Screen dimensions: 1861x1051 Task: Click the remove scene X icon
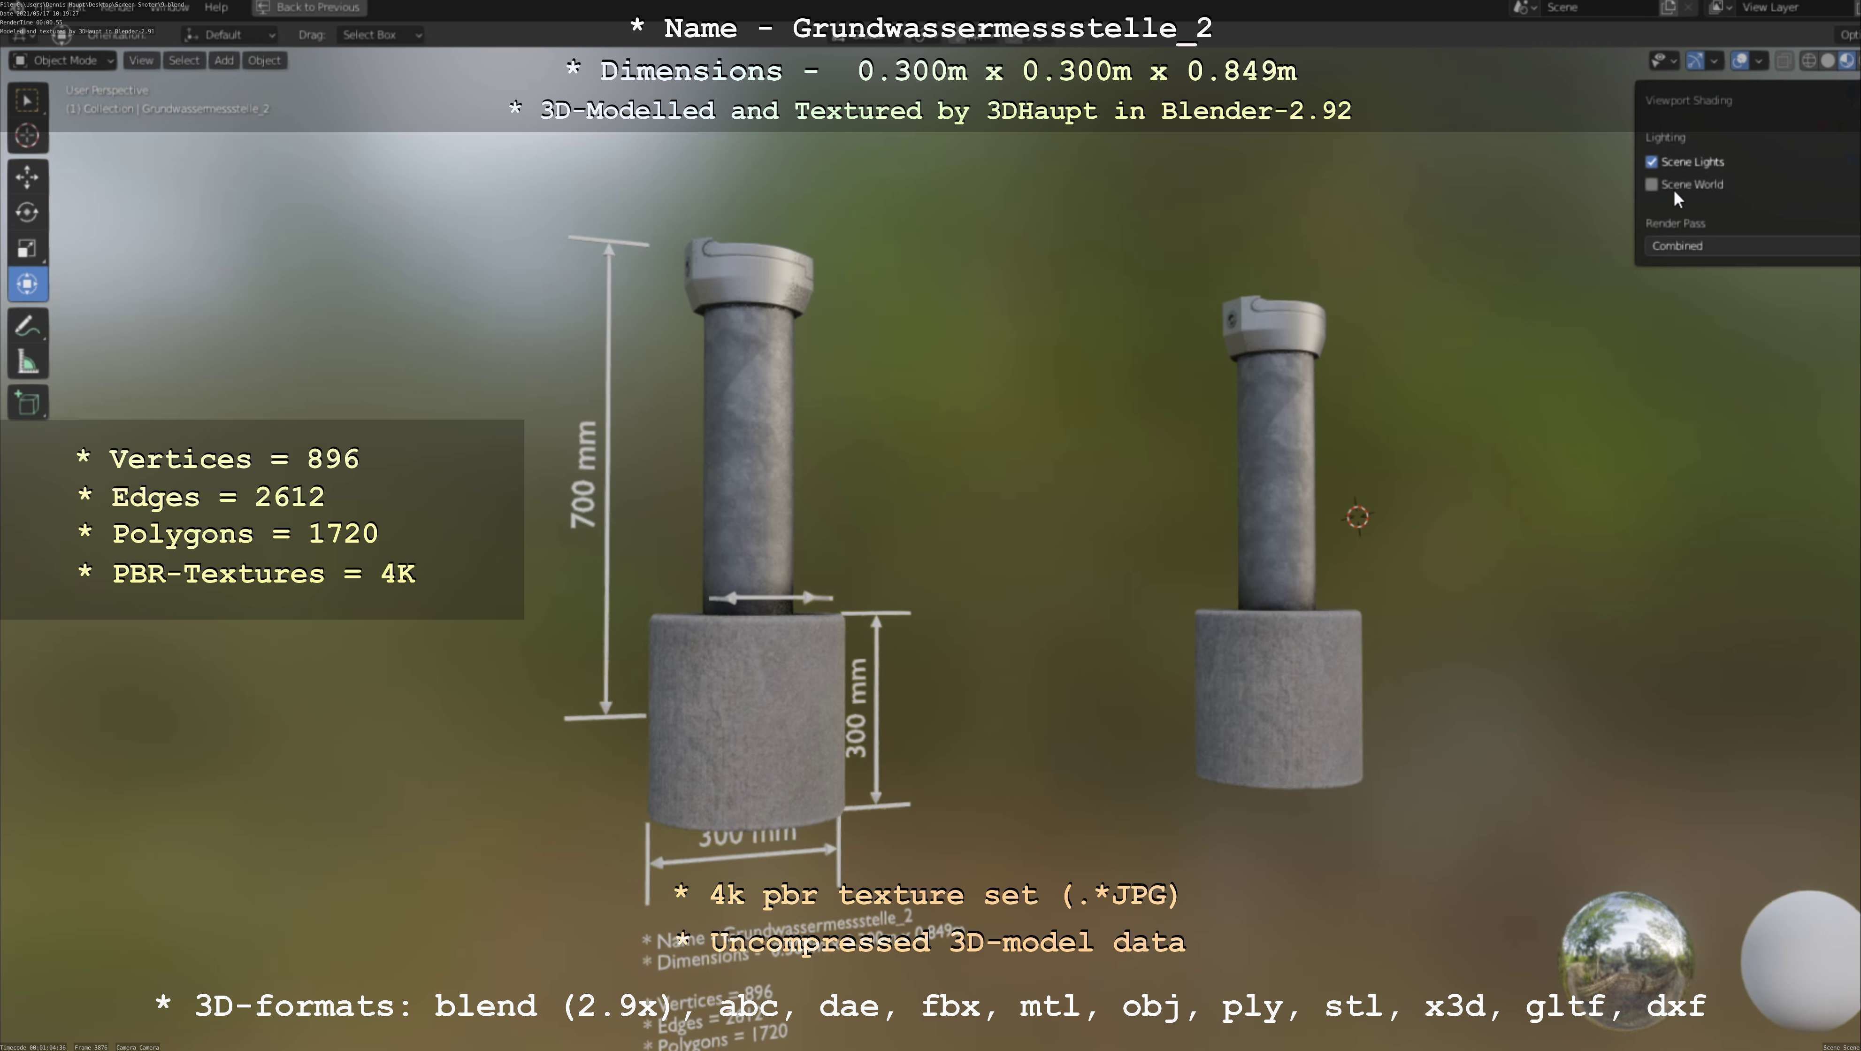click(1688, 7)
